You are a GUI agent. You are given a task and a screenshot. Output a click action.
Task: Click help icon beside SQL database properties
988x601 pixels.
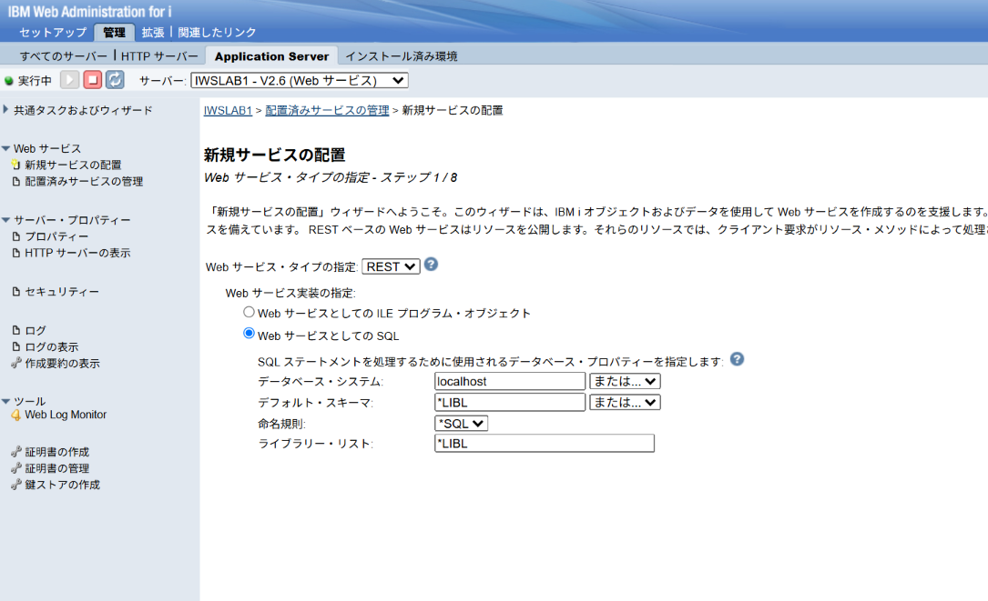(737, 359)
